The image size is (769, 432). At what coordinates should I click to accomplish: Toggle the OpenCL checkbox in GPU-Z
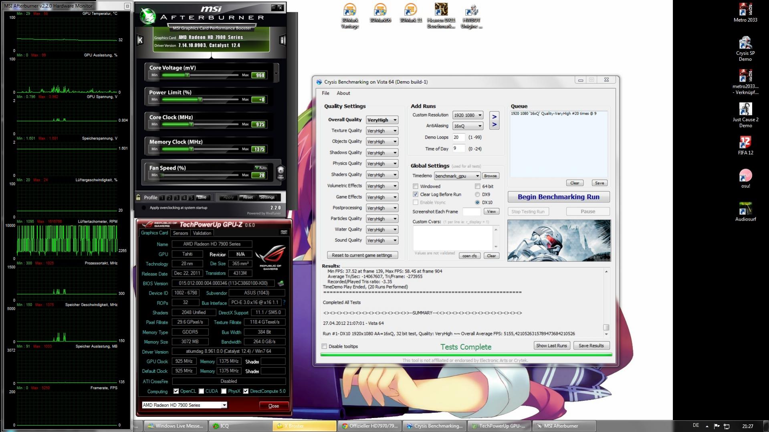(176, 391)
